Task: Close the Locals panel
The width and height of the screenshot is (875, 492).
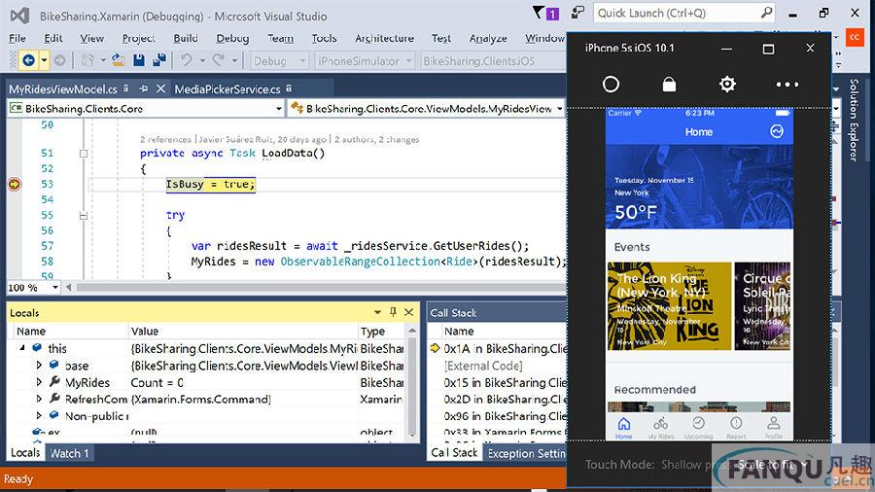Action: point(409,312)
